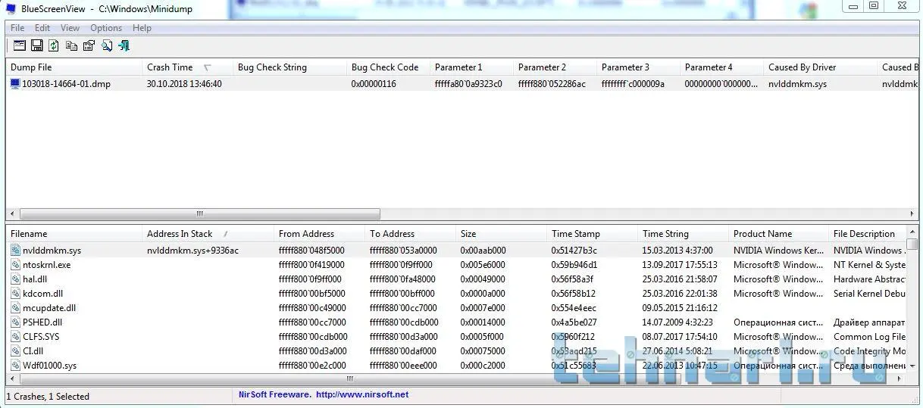Sort by Crash Time column header
The height and width of the screenshot is (408, 923).
pyautogui.click(x=171, y=67)
